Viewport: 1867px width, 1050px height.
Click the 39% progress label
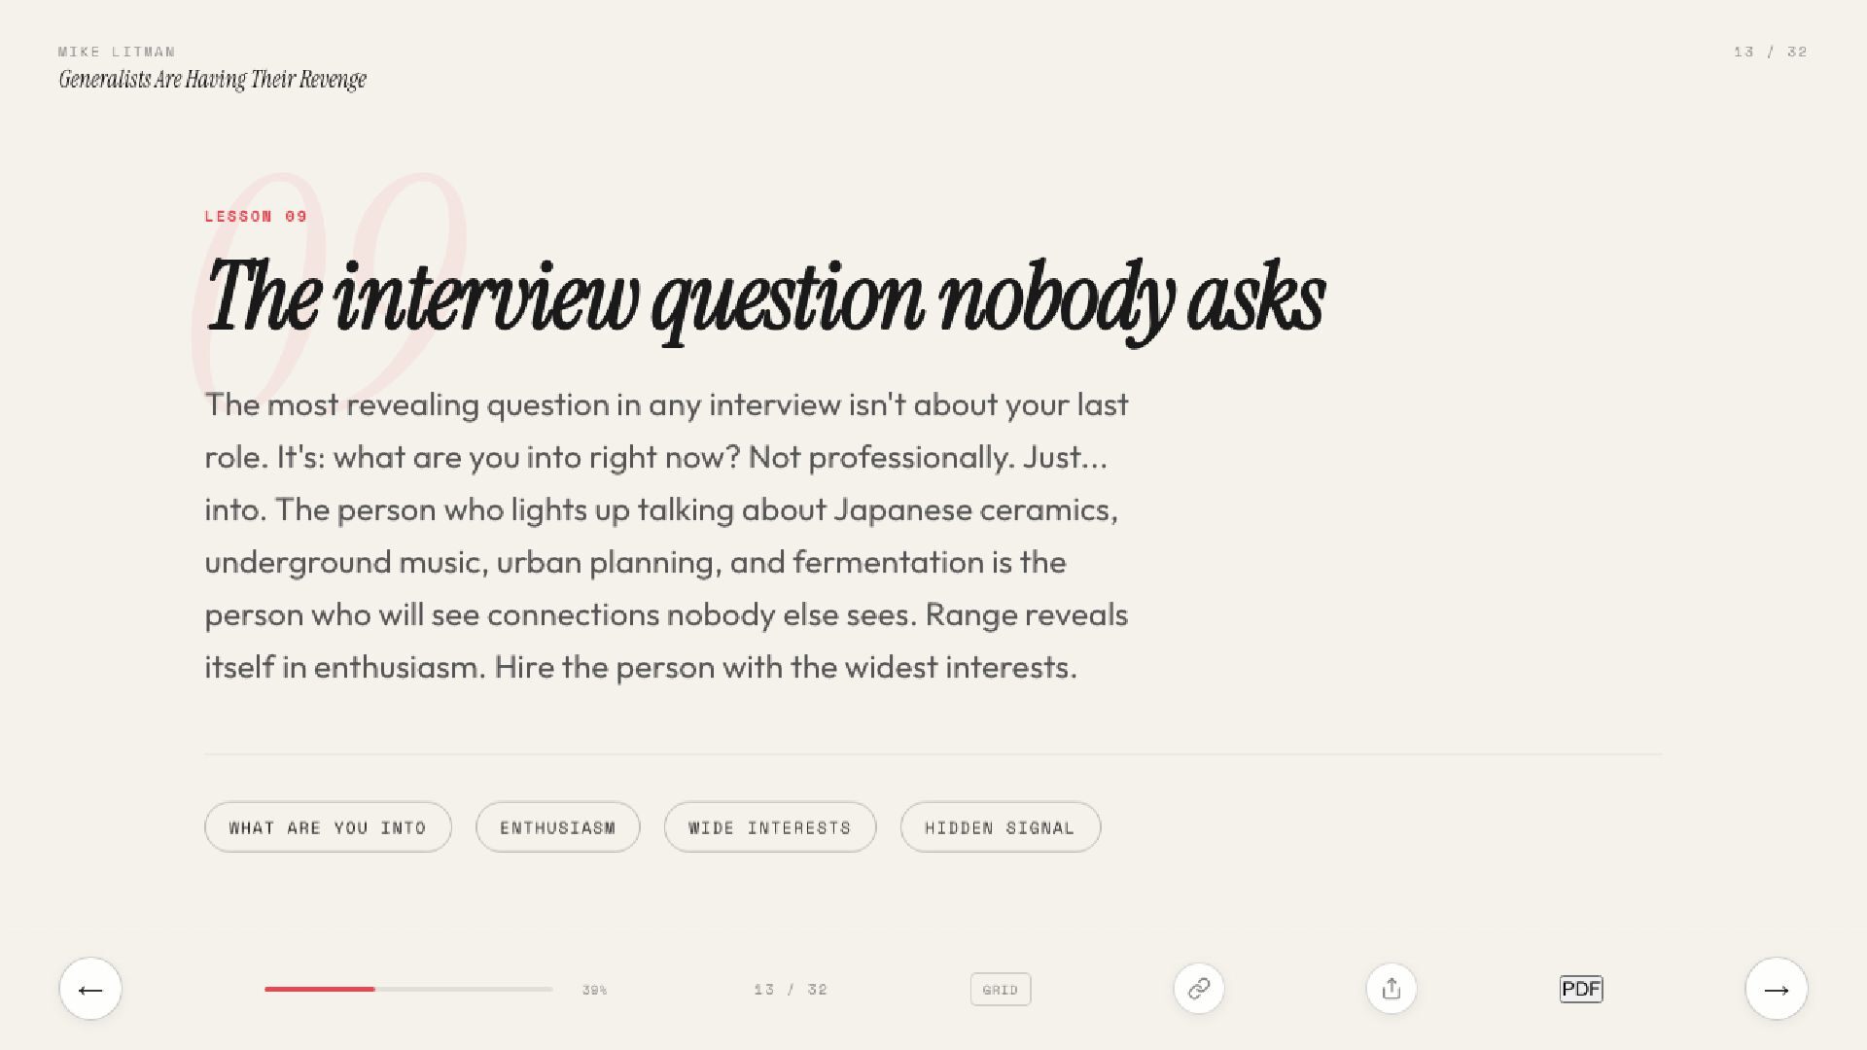click(x=594, y=990)
